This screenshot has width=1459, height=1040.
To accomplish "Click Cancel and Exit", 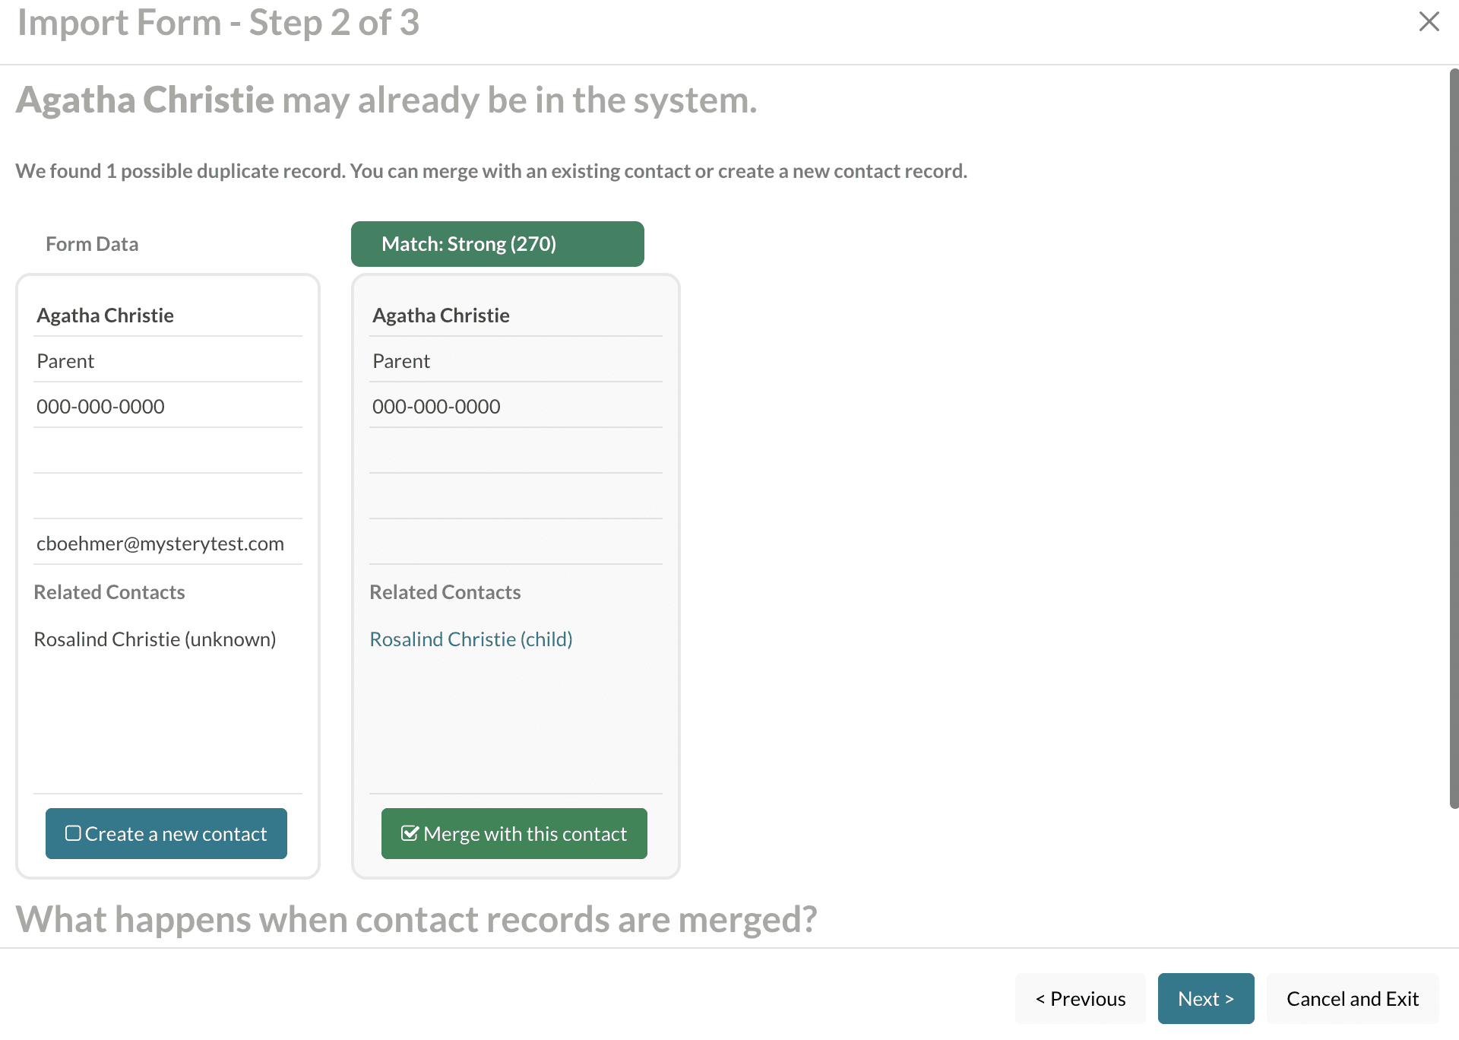I will point(1352,998).
